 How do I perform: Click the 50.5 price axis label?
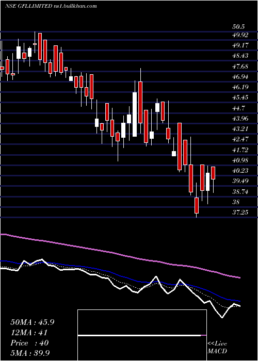(x=238, y=27)
